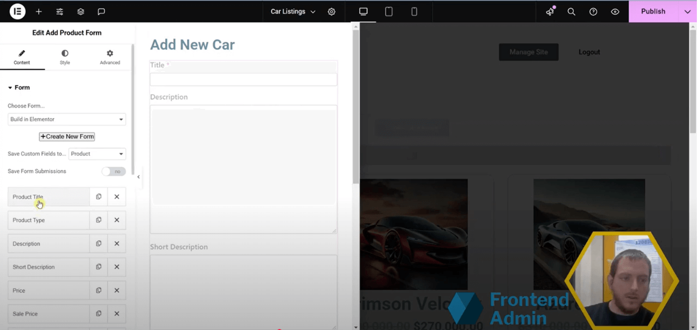The height and width of the screenshot is (330, 698).
Task: Click the Create New Form button
Action: coord(67,136)
